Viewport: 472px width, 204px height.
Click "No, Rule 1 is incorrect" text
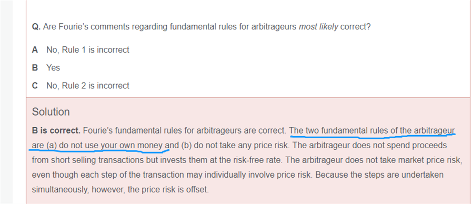tap(87, 49)
